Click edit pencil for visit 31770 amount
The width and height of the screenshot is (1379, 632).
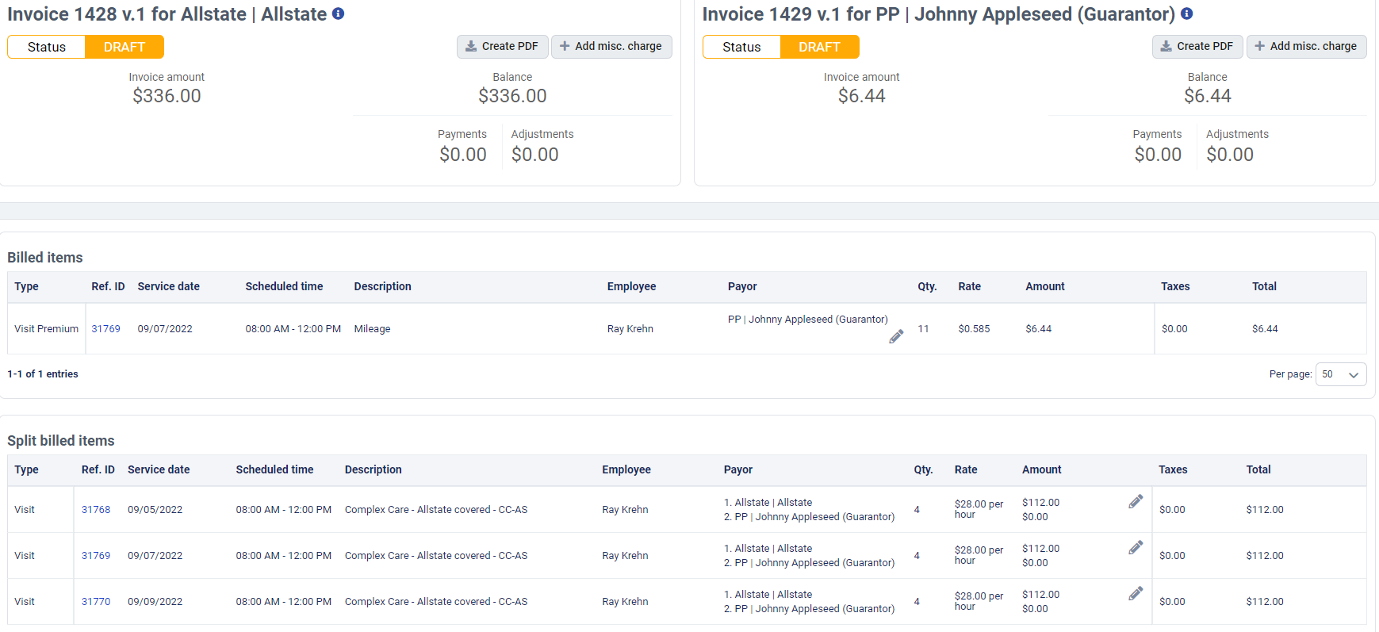pyautogui.click(x=1136, y=593)
